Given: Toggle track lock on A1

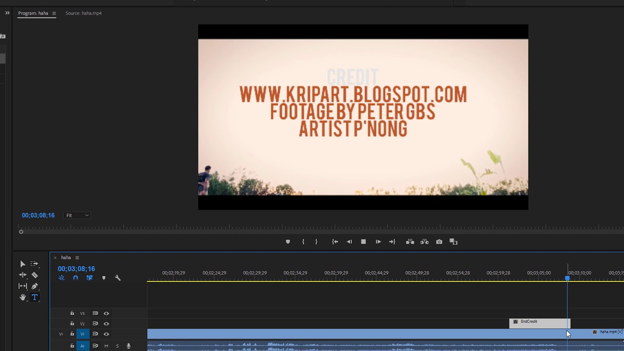Looking at the screenshot, I should 72,346.
